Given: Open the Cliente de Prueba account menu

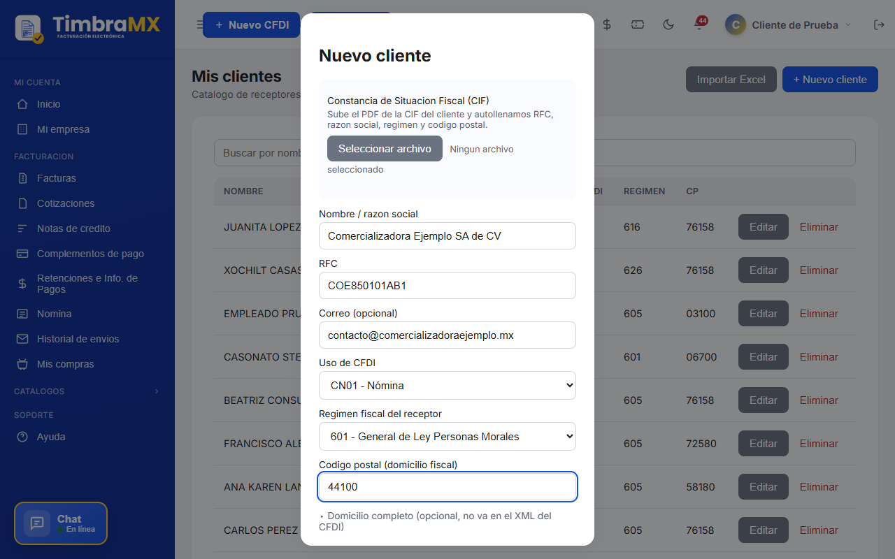Looking at the screenshot, I should [789, 24].
